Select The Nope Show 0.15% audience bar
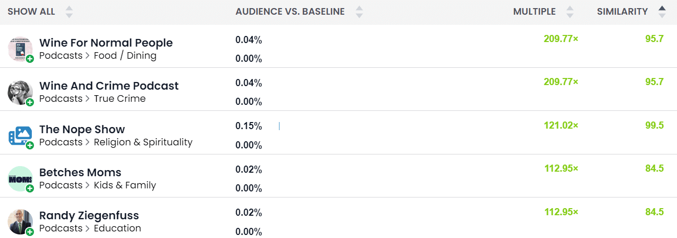 point(279,126)
